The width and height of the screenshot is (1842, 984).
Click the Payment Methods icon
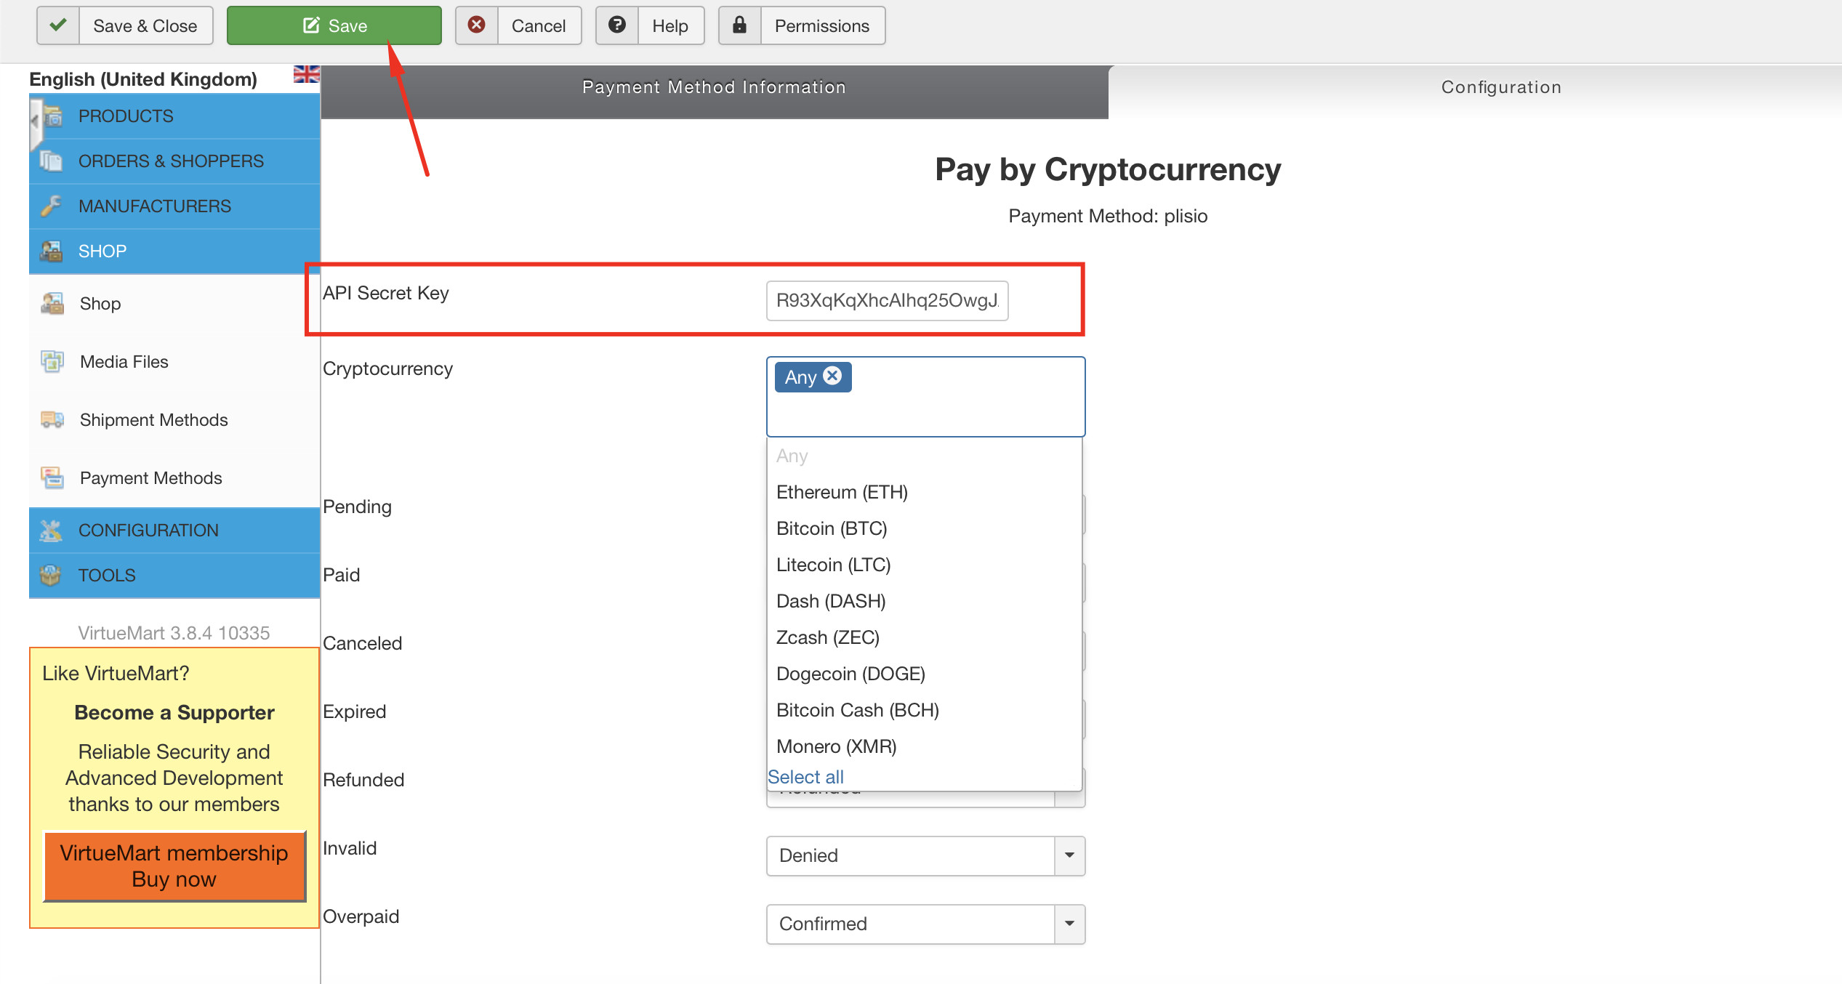tap(52, 477)
